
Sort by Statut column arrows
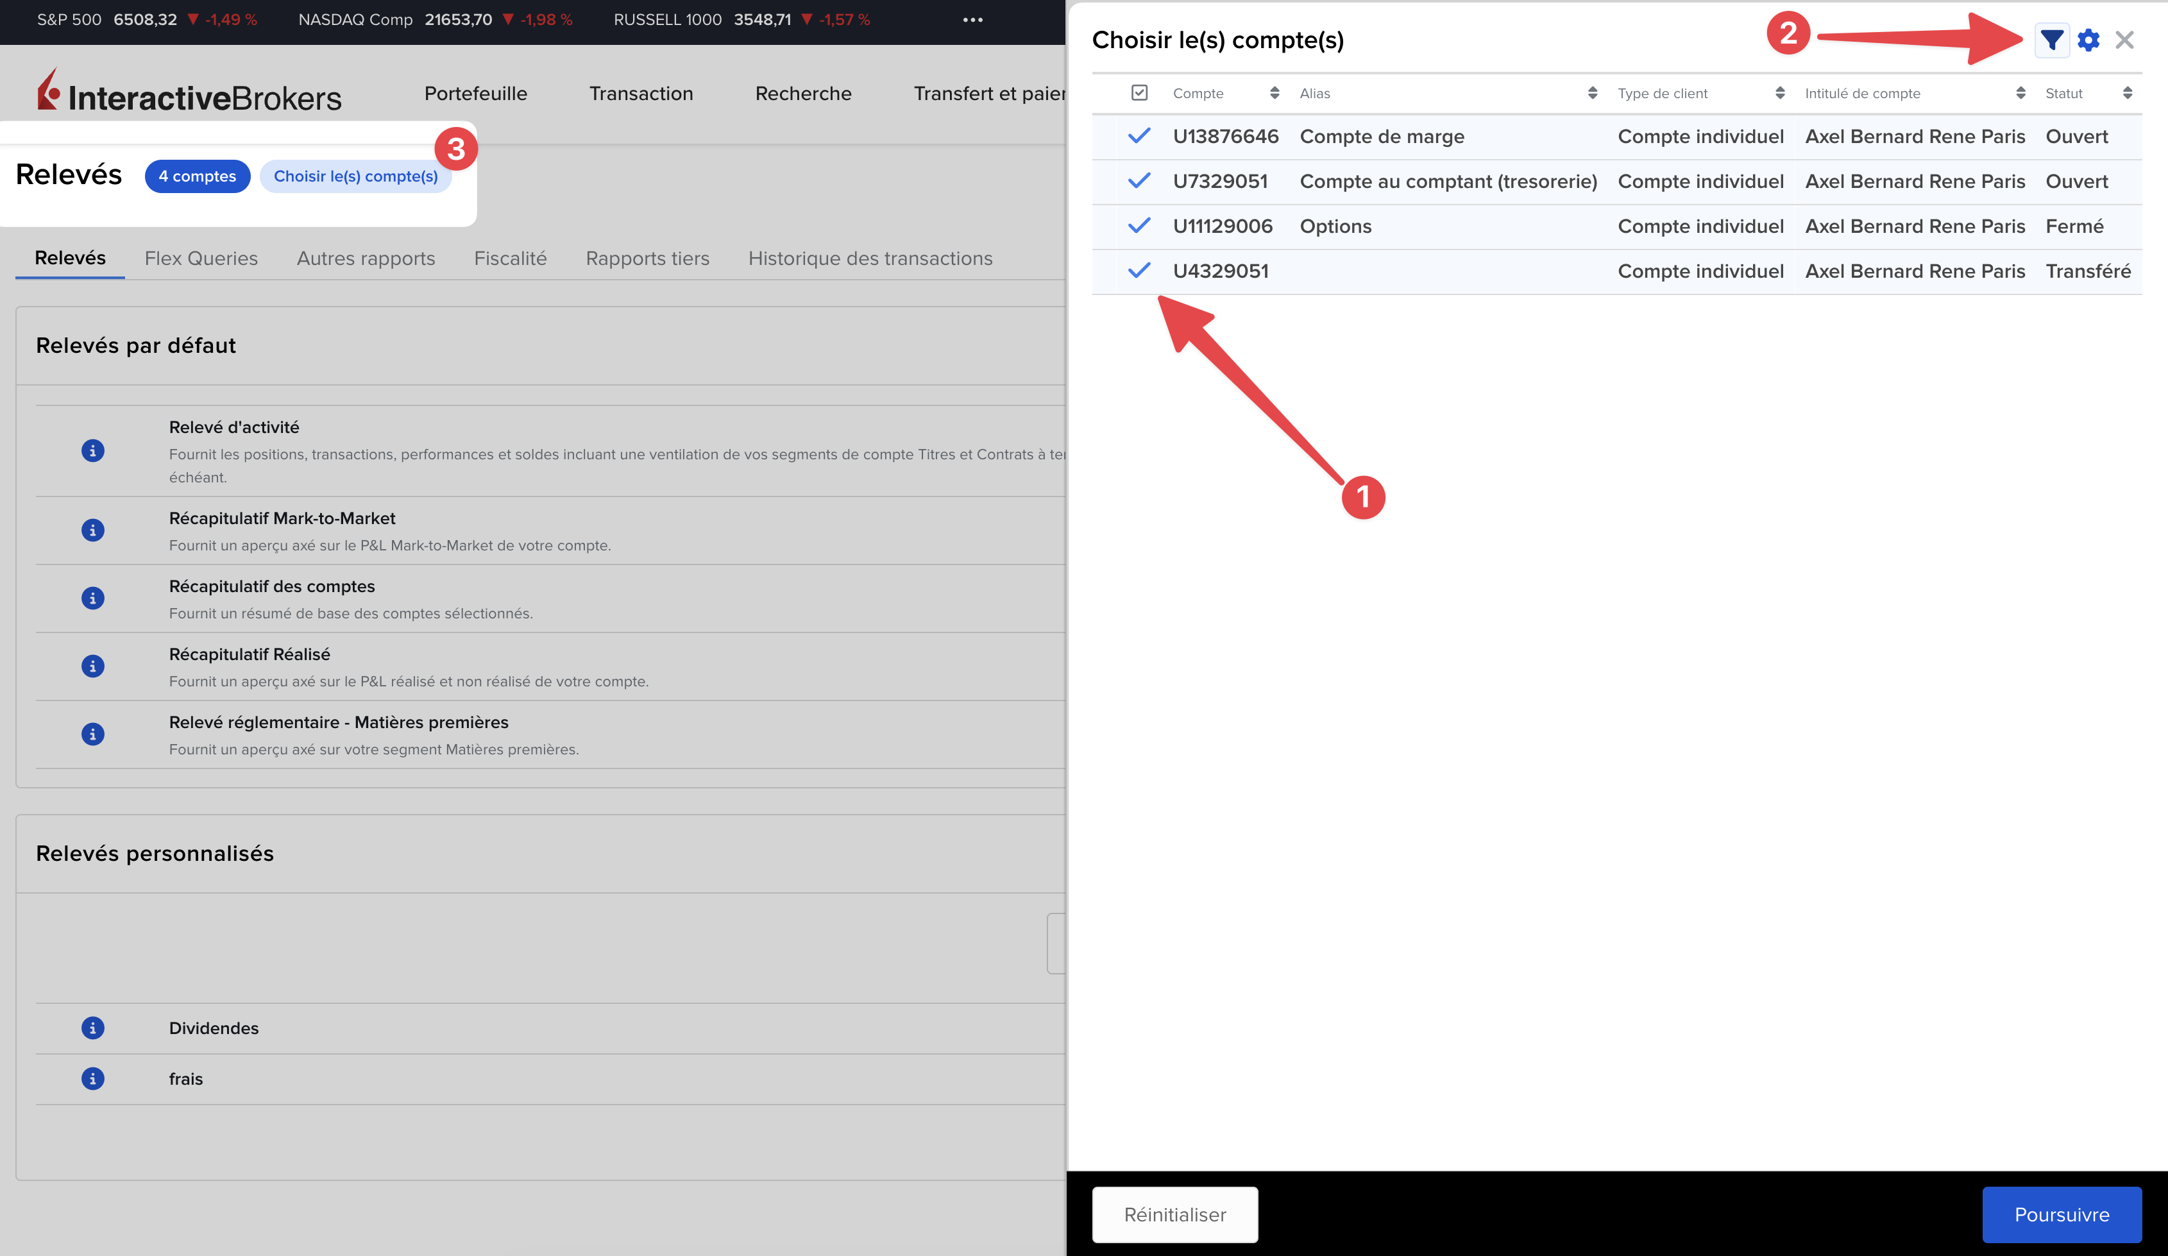pos(2127,93)
